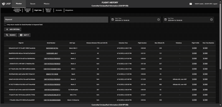View Flight Profile for 5:44:50 PM flight
The image size is (222, 107).
[x=194, y=100]
